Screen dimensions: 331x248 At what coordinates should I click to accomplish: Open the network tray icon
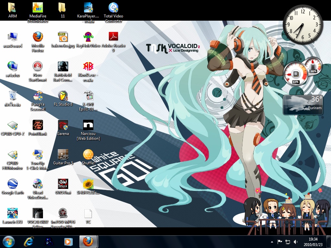tap(287, 242)
